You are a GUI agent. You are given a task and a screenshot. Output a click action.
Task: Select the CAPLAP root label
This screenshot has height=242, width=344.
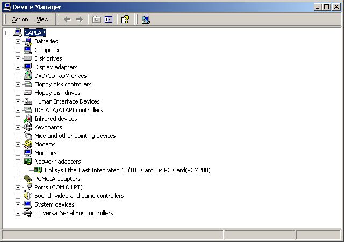pyautogui.click(x=34, y=33)
